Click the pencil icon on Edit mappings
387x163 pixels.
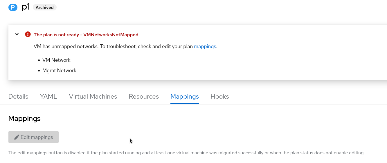(x=17, y=137)
